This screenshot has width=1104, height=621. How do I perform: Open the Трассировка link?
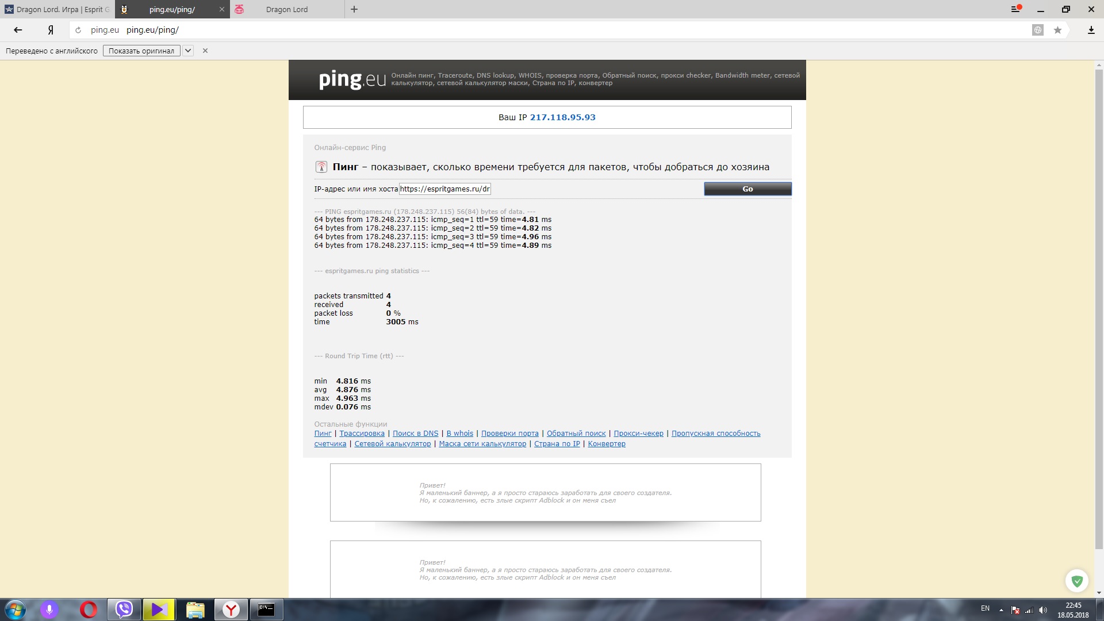pyautogui.click(x=362, y=434)
